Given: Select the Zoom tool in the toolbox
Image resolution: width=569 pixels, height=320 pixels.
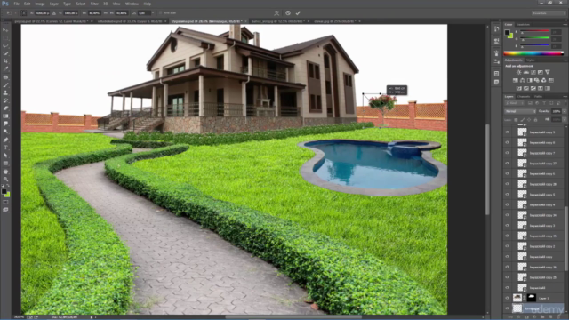Looking at the screenshot, I should coord(5,180).
